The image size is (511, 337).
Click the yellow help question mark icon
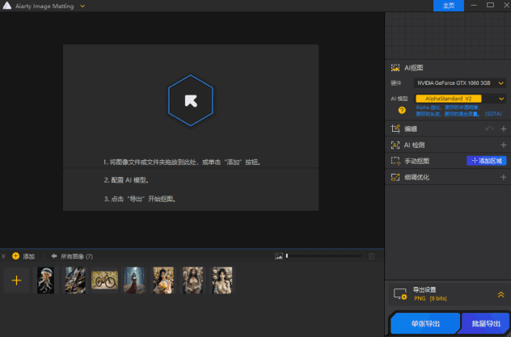[402, 110]
